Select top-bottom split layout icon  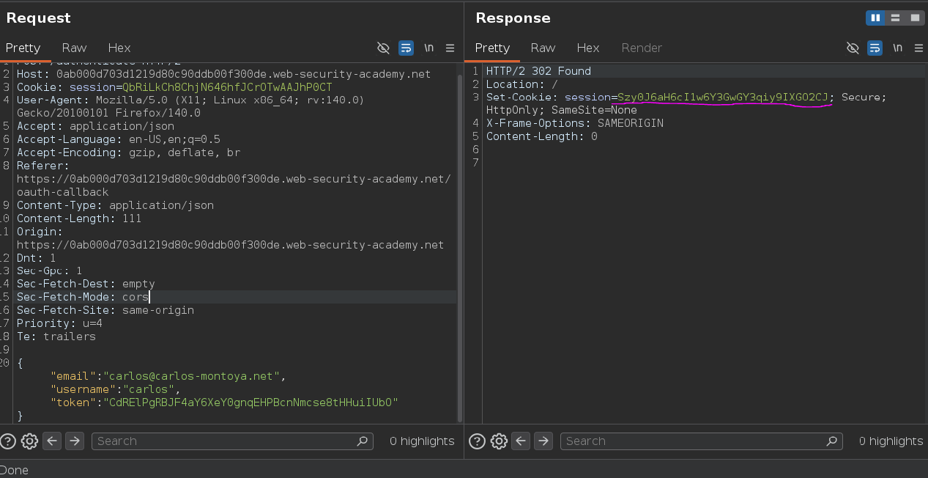click(895, 18)
